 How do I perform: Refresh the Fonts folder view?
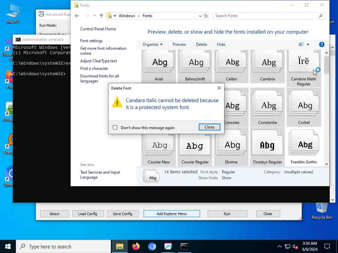coord(206,16)
